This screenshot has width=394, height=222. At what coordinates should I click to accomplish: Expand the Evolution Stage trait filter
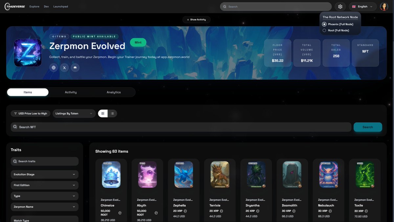coord(45,175)
